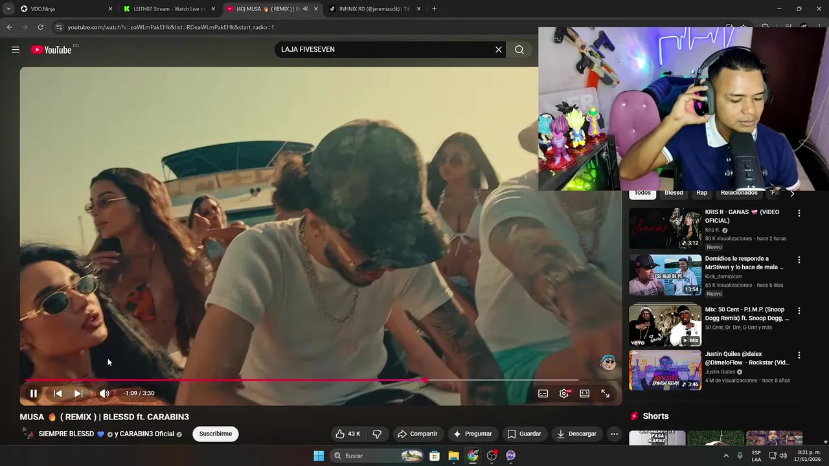Save video with Guardar button
This screenshot has height=466, width=829.
point(524,434)
